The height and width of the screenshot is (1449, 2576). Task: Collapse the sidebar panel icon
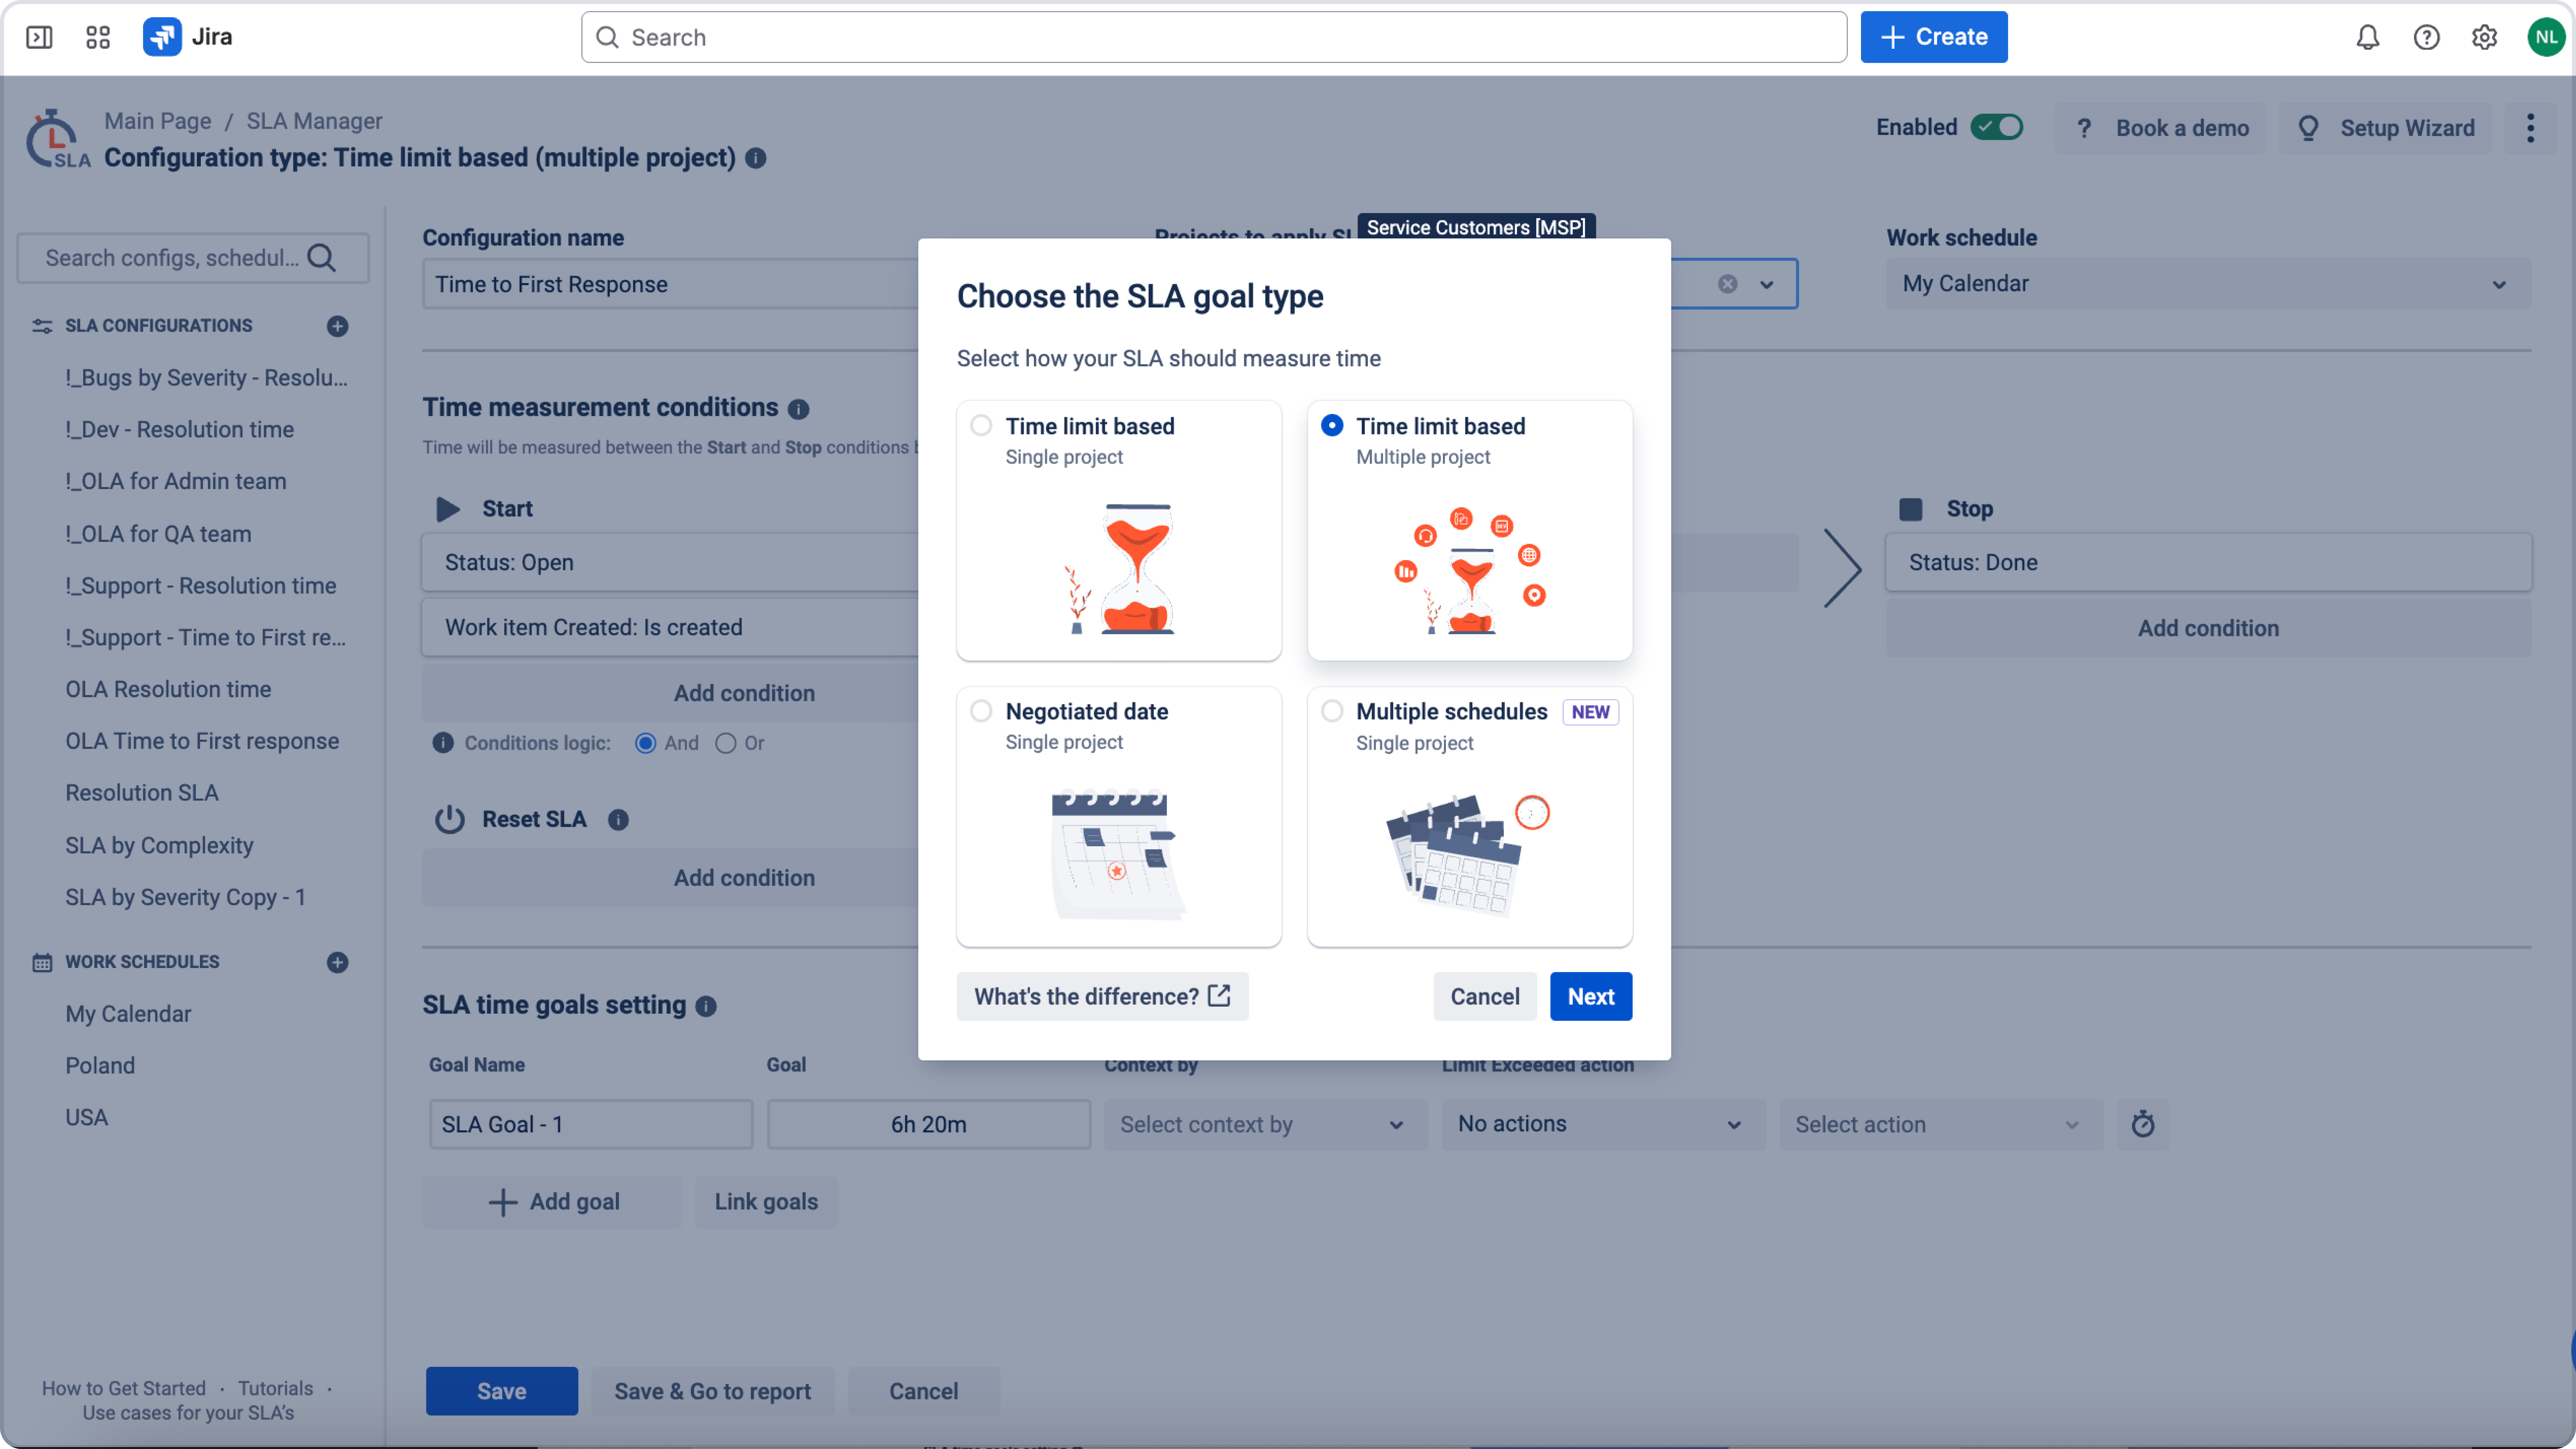39,37
